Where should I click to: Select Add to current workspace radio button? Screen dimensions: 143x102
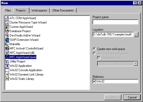click(x=94, y=54)
